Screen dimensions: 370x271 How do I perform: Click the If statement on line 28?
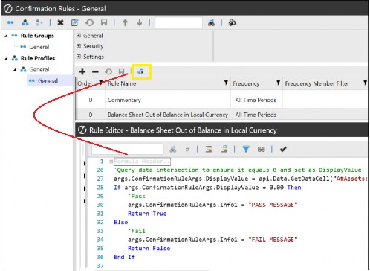tap(207, 188)
